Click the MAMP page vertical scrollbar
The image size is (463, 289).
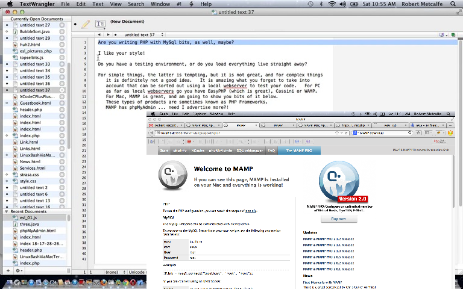(x=454, y=181)
